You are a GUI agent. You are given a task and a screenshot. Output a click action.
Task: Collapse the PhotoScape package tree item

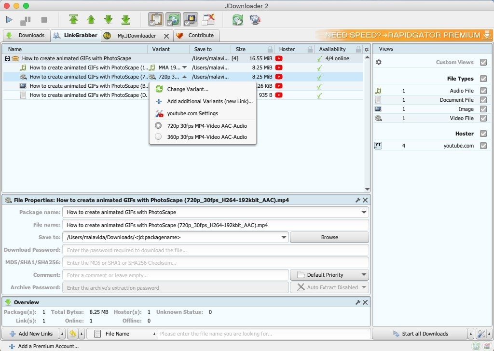coord(7,58)
